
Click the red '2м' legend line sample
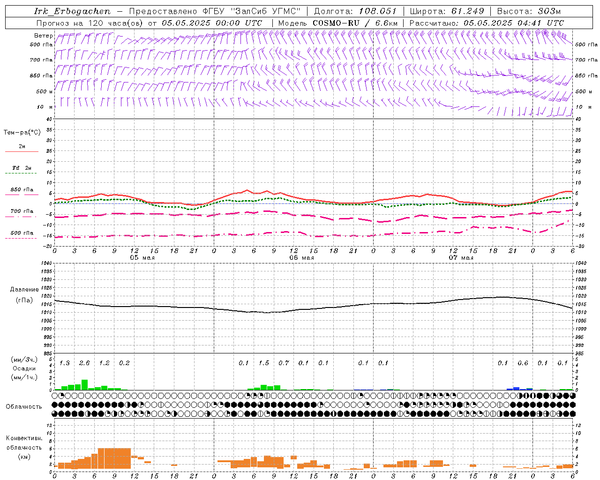(22, 152)
